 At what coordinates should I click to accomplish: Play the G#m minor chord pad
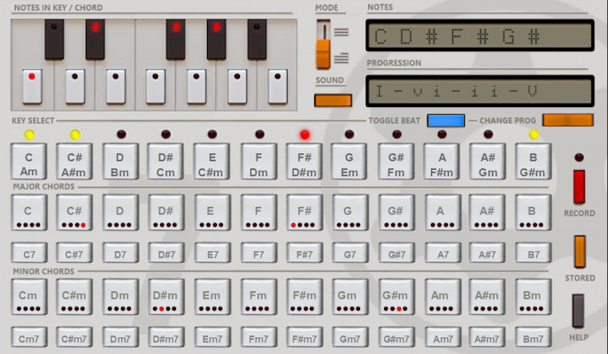[396, 296]
